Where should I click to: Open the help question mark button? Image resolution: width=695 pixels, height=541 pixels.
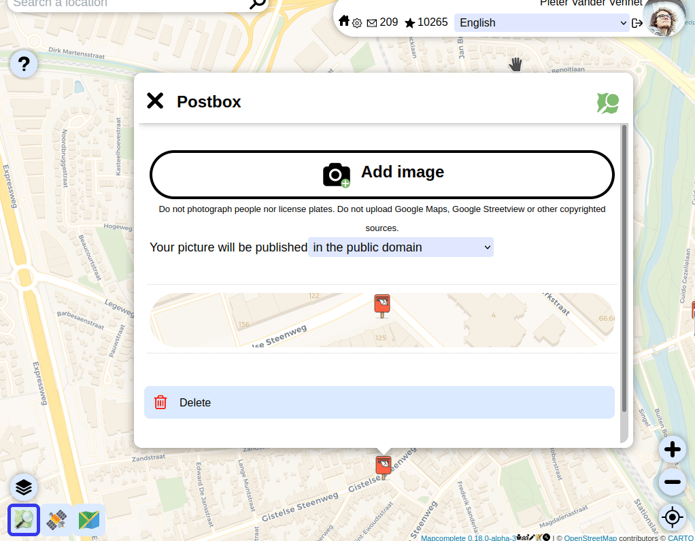[24, 64]
